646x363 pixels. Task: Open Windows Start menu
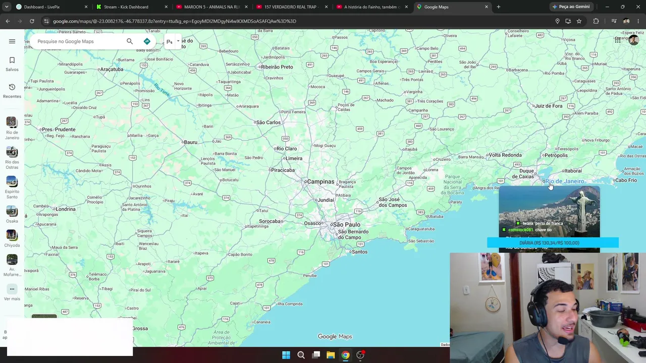pyautogui.click(x=286, y=355)
